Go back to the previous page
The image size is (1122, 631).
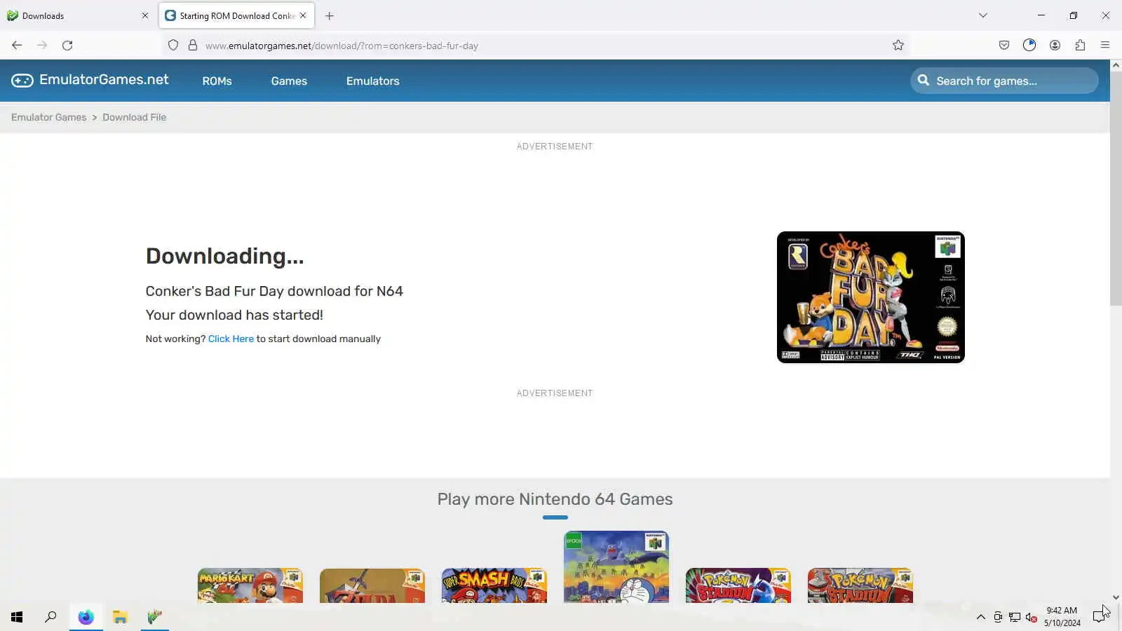(x=17, y=46)
